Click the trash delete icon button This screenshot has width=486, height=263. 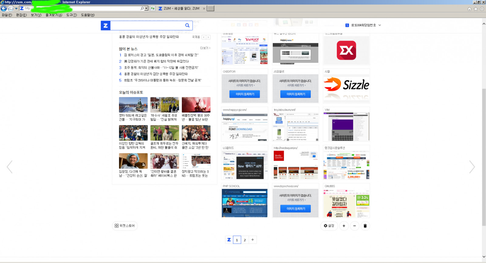pyautogui.click(x=365, y=226)
